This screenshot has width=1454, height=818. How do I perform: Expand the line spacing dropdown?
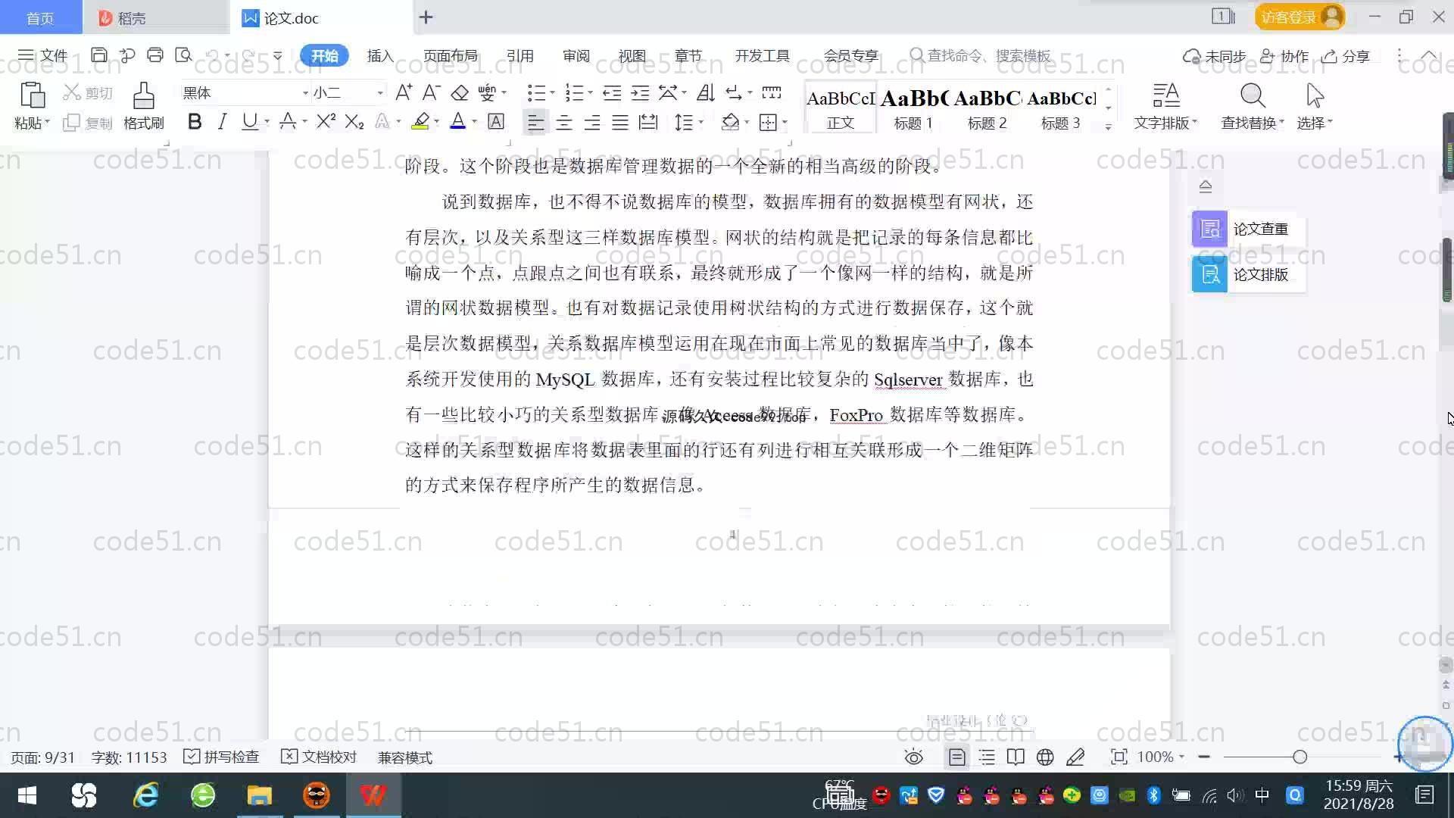pyautogui.click(x=701, y=123)
